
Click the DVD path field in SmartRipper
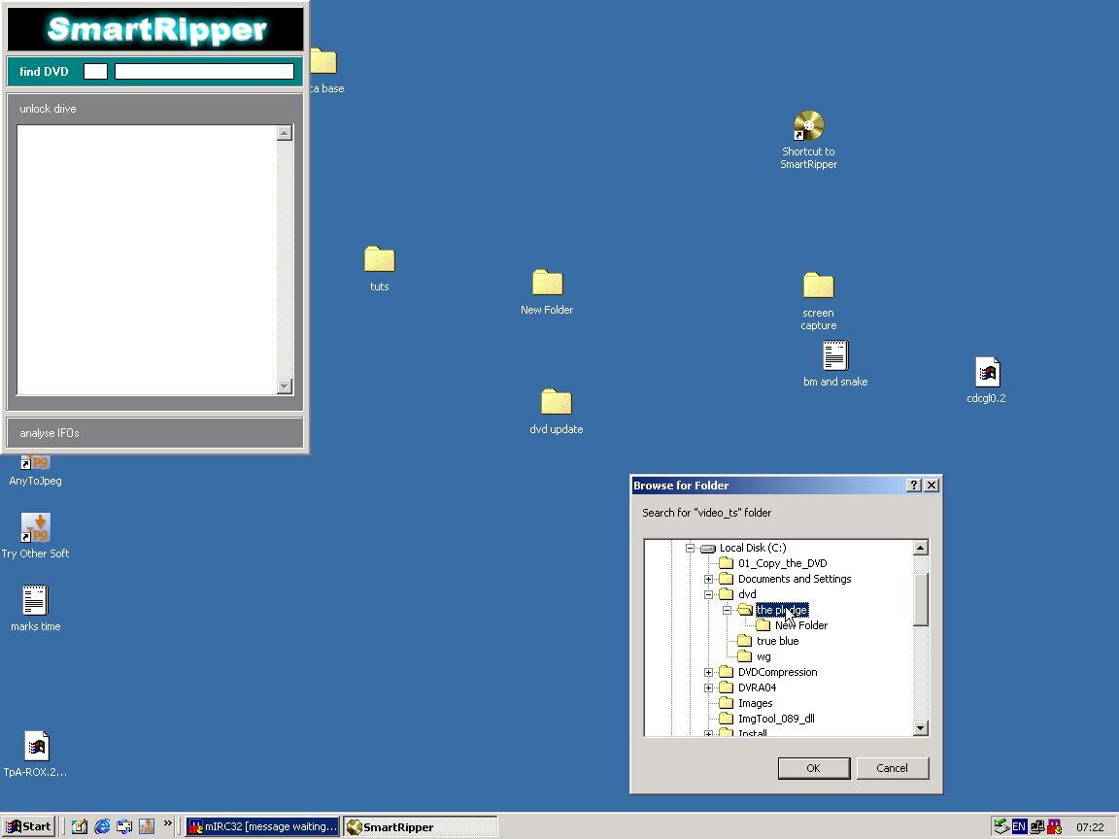(x=204, y=71)
